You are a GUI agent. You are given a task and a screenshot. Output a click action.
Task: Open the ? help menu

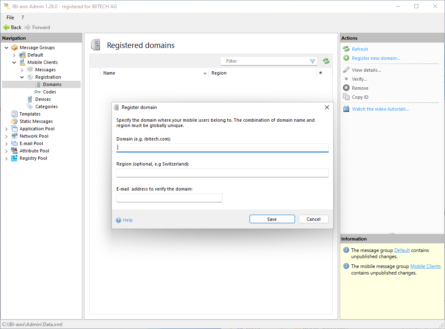pos(23,18)
